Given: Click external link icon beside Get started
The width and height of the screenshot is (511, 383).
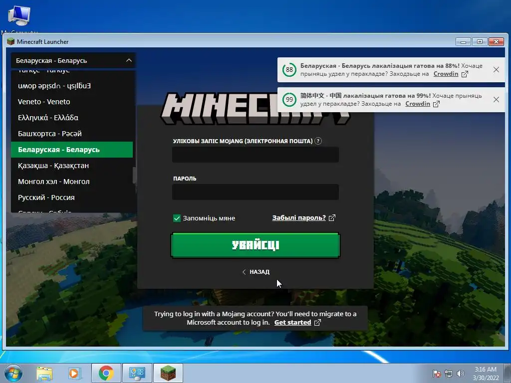Looking at the screenshot, I should point(317,323).
